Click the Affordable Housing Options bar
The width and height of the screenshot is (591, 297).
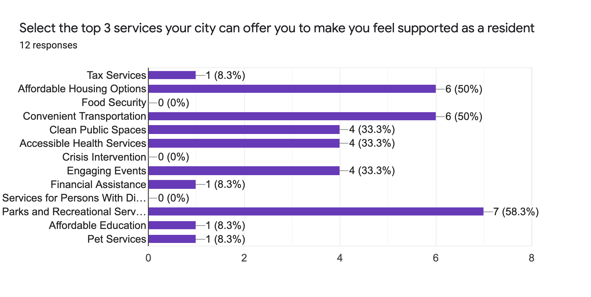tap(292, 89)
